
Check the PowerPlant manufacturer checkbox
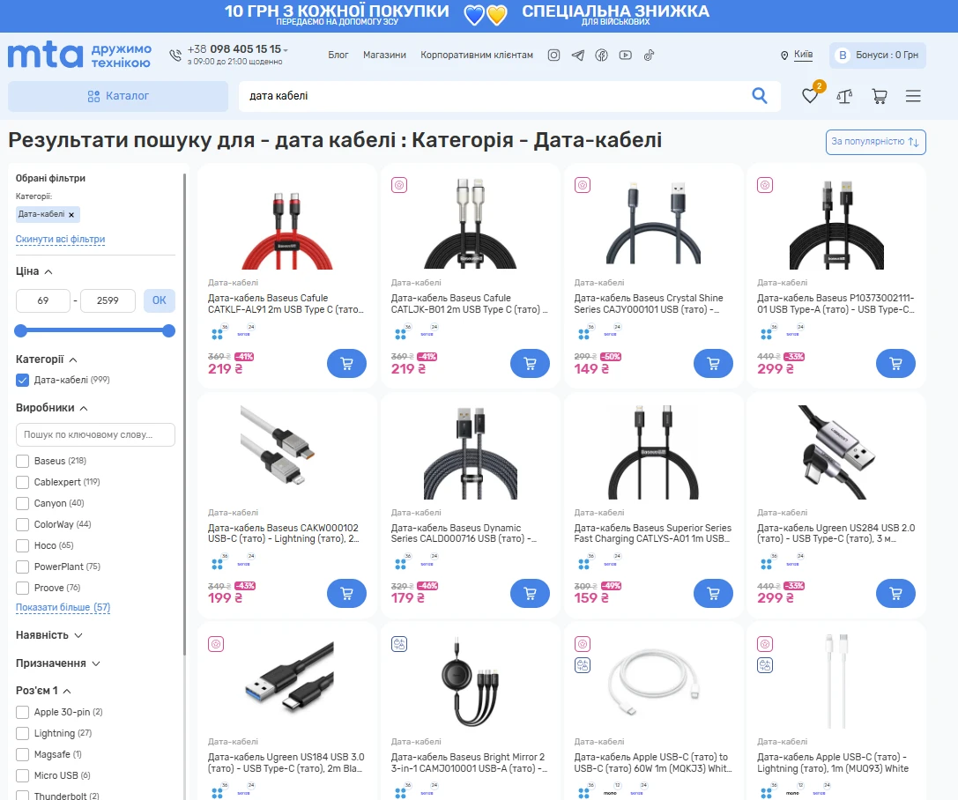pyautogui.click(x=23, y=567)
